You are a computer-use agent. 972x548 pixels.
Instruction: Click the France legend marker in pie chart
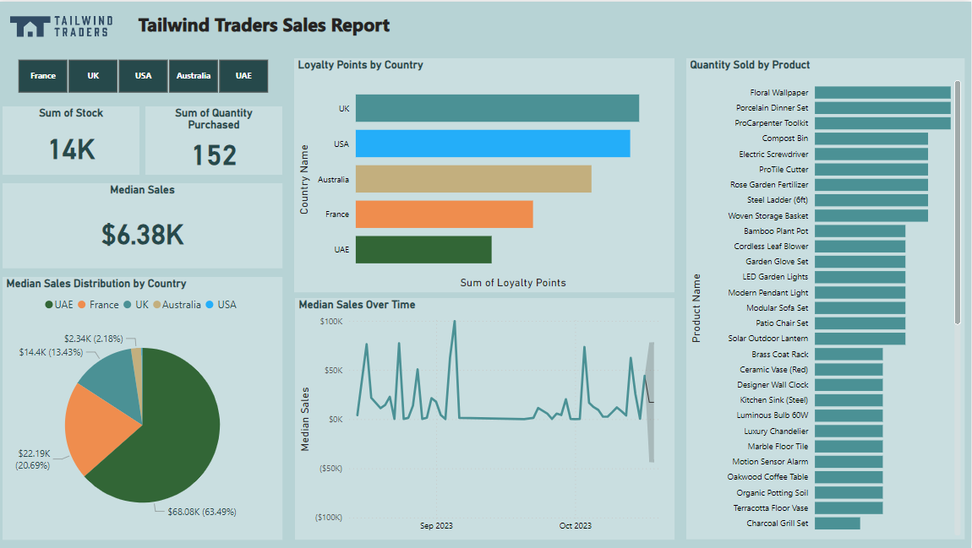[82, 305]
